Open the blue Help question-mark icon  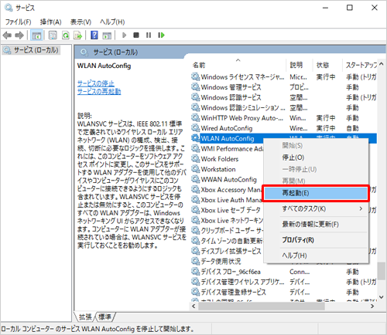coord(94,35)
